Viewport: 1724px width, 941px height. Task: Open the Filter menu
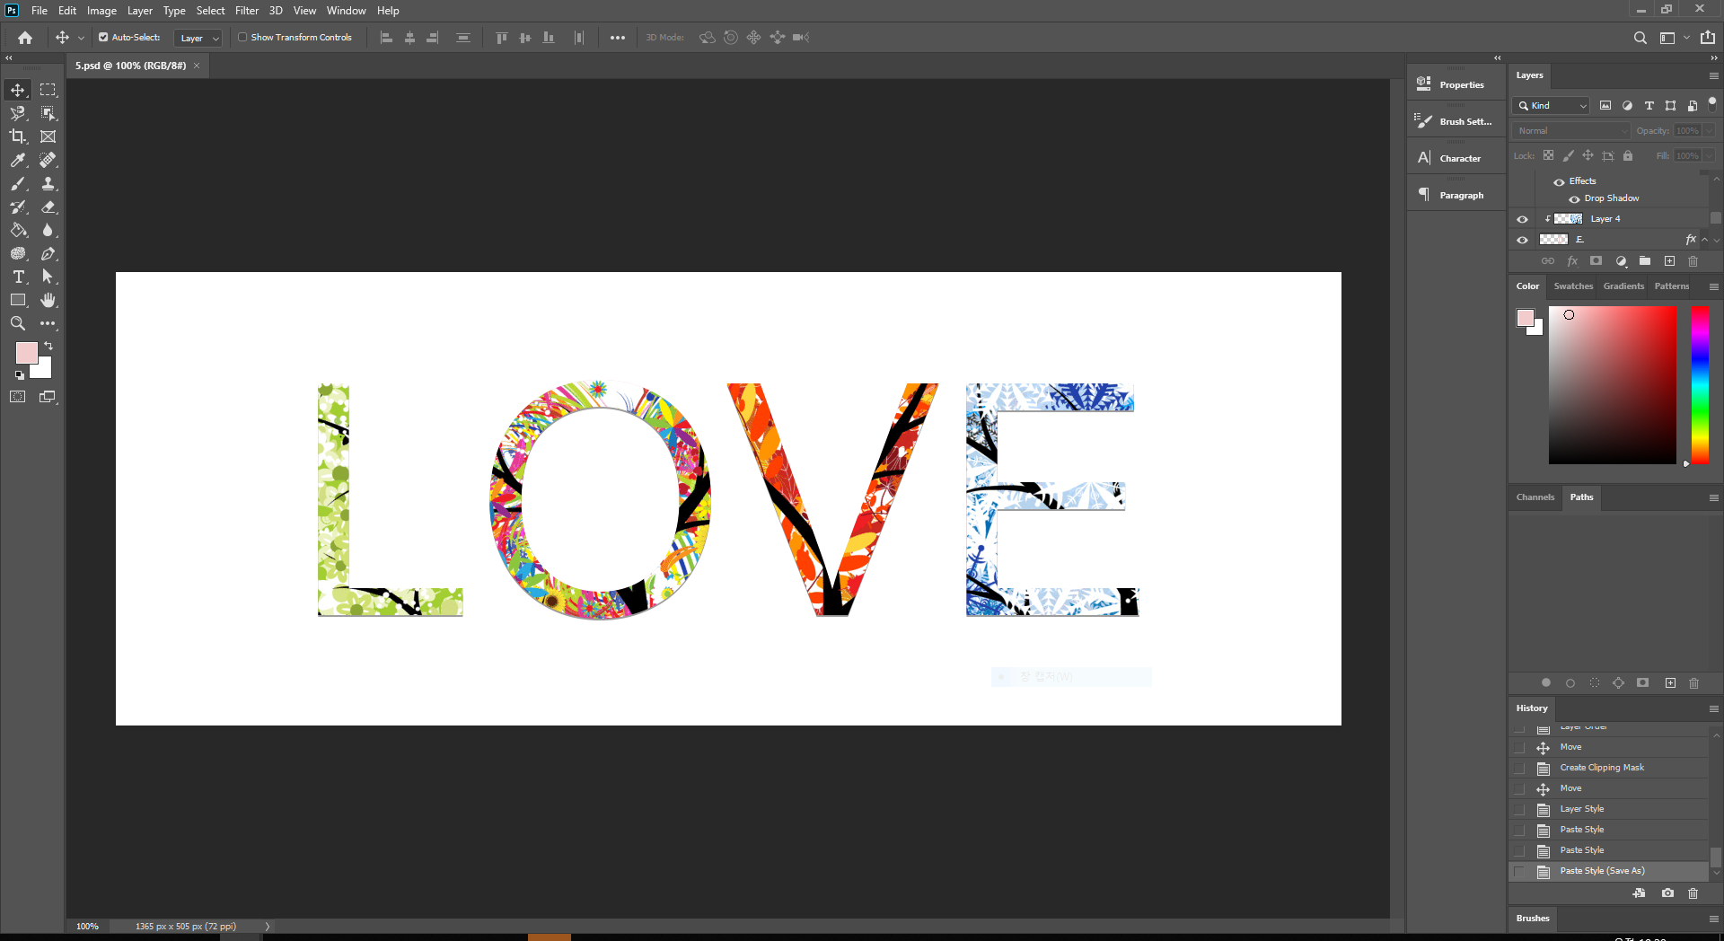tap(247, 11)
